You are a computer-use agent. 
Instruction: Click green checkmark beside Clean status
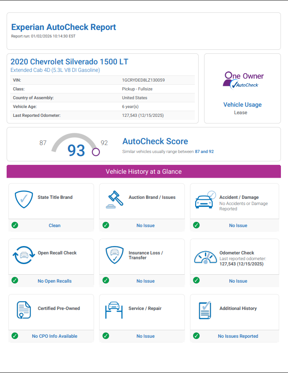pyautogui.click(x=15, y=225)
